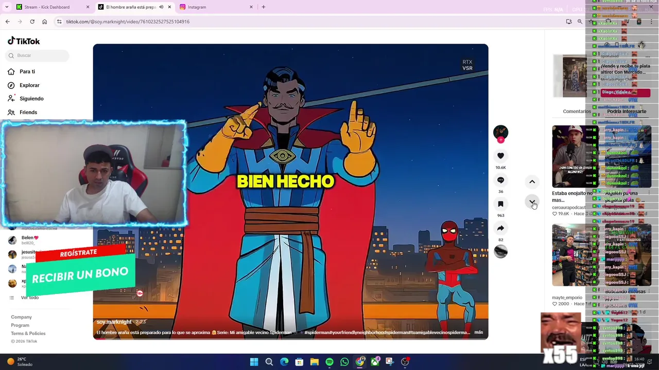Close the Instagram tab
659x370 pixels.
pyautogui.click(x=251, y=7)
